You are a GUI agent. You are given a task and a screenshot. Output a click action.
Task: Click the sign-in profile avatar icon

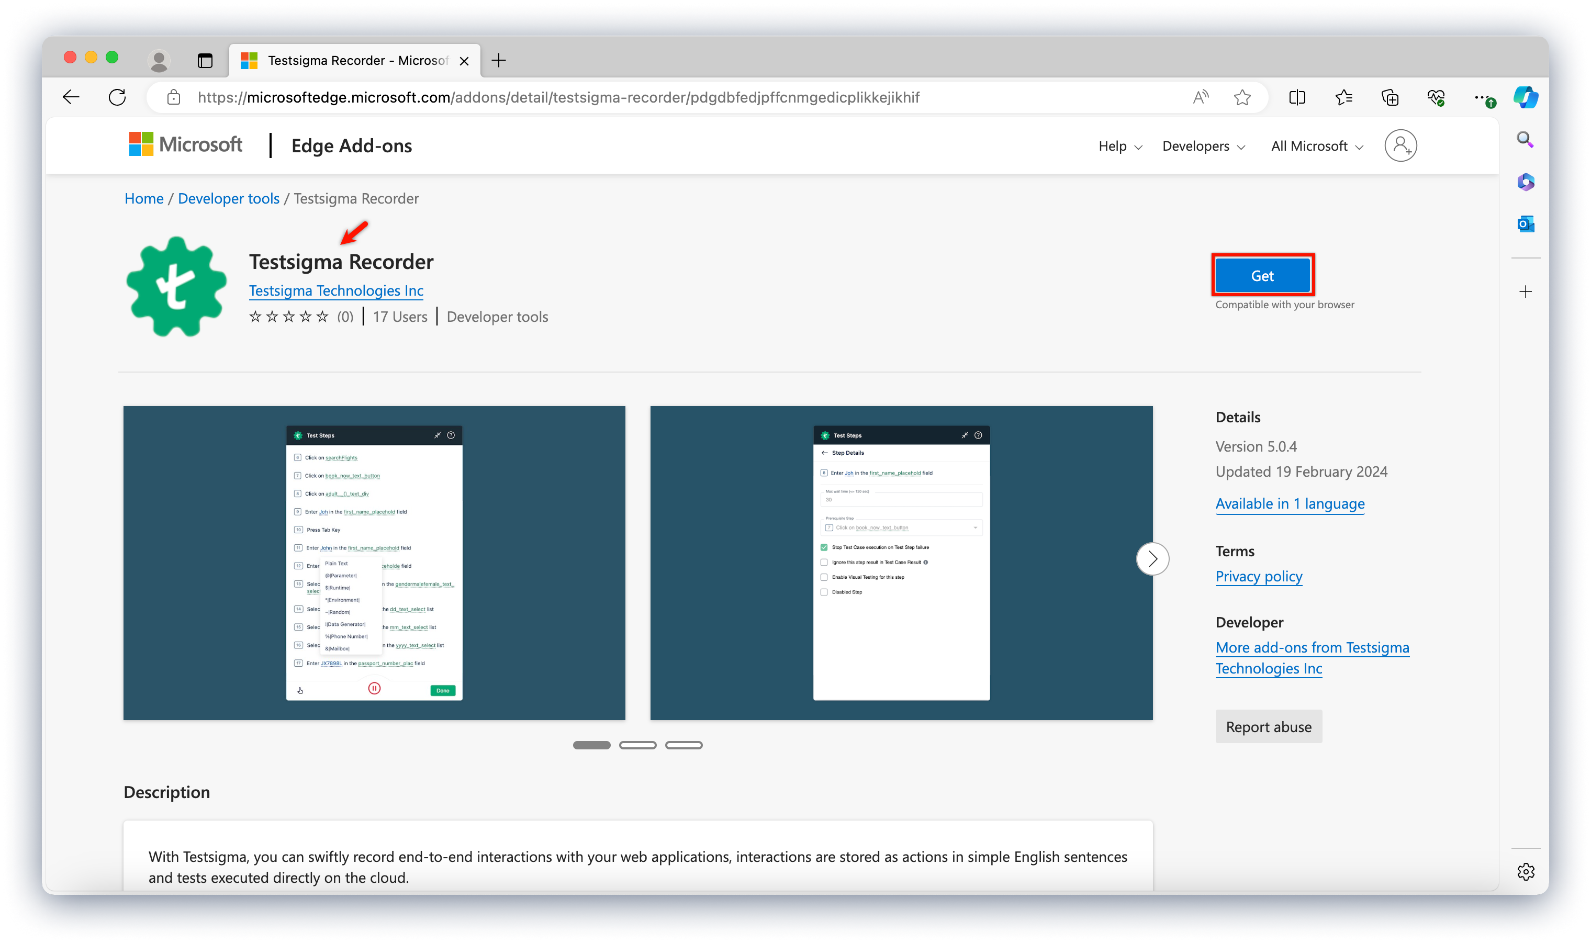1400,145
